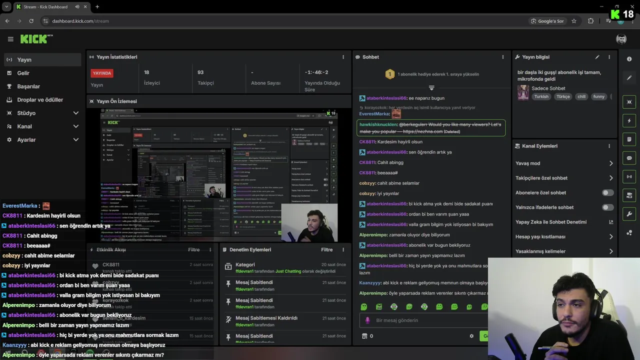640x360 pixels.
Task: Click the document note icon in right rail
Action: [x=629, y=139]
